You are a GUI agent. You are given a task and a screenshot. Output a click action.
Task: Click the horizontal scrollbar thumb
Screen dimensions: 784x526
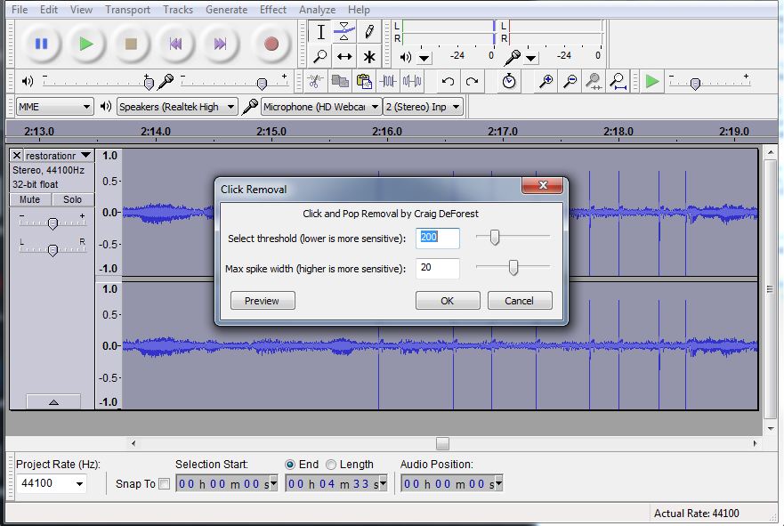click(x=442, y=443)
